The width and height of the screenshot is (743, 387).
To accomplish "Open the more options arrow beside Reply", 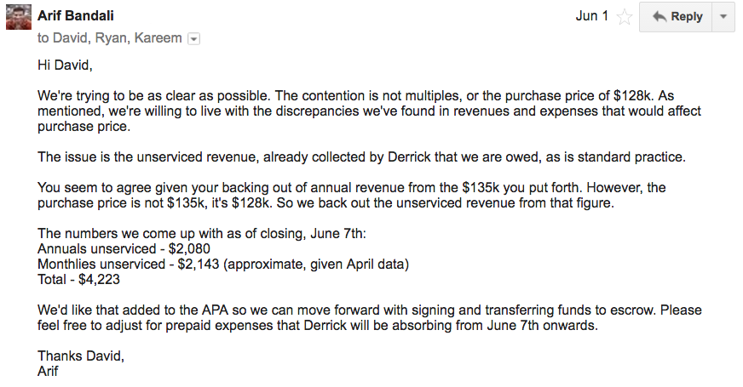I will (x=723, y=16).
